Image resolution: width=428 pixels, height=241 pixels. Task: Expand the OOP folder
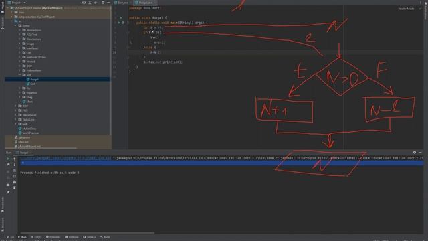[16, 106]
